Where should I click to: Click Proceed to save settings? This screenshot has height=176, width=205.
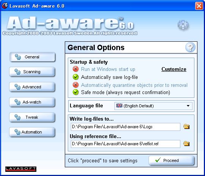tap(171, 160)
